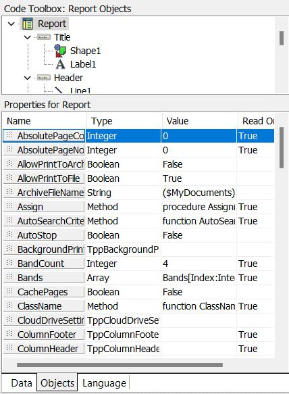Click the String type cell
Viewport: 289px width, 394px height.
coord(123,193)
